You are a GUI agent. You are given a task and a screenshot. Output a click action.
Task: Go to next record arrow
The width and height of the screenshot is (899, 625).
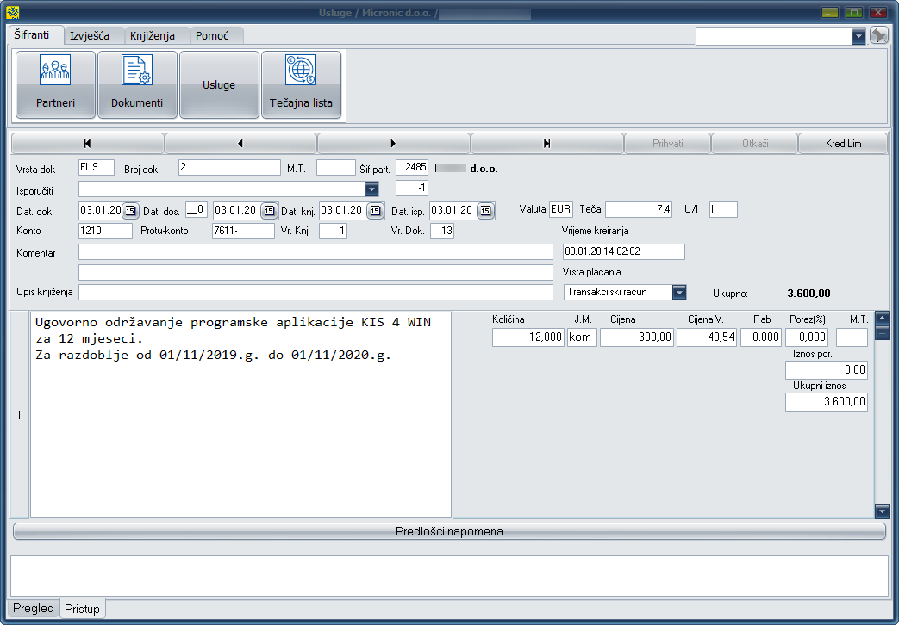click(393, 144)
